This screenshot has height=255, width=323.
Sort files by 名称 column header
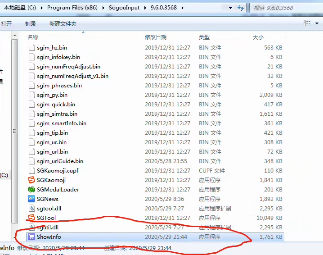pos(33,37)
